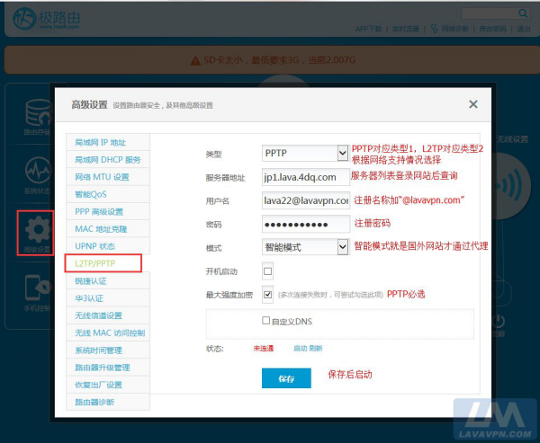
Task: Open 无线 MAC 访问控制 menu item
Action: pyautogui.click(x=108, y=333)
